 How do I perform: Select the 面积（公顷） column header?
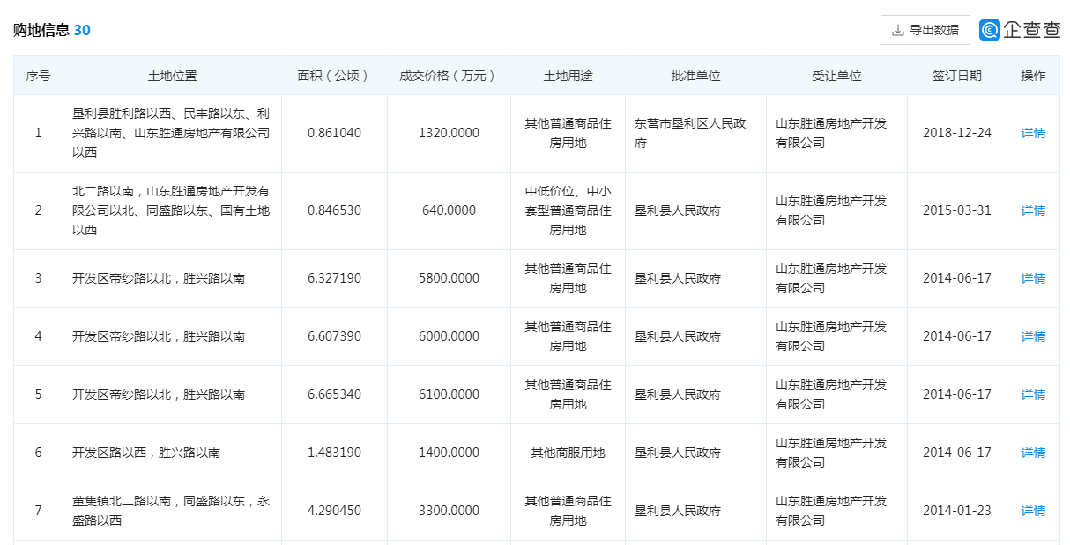(x=334, y=76)
